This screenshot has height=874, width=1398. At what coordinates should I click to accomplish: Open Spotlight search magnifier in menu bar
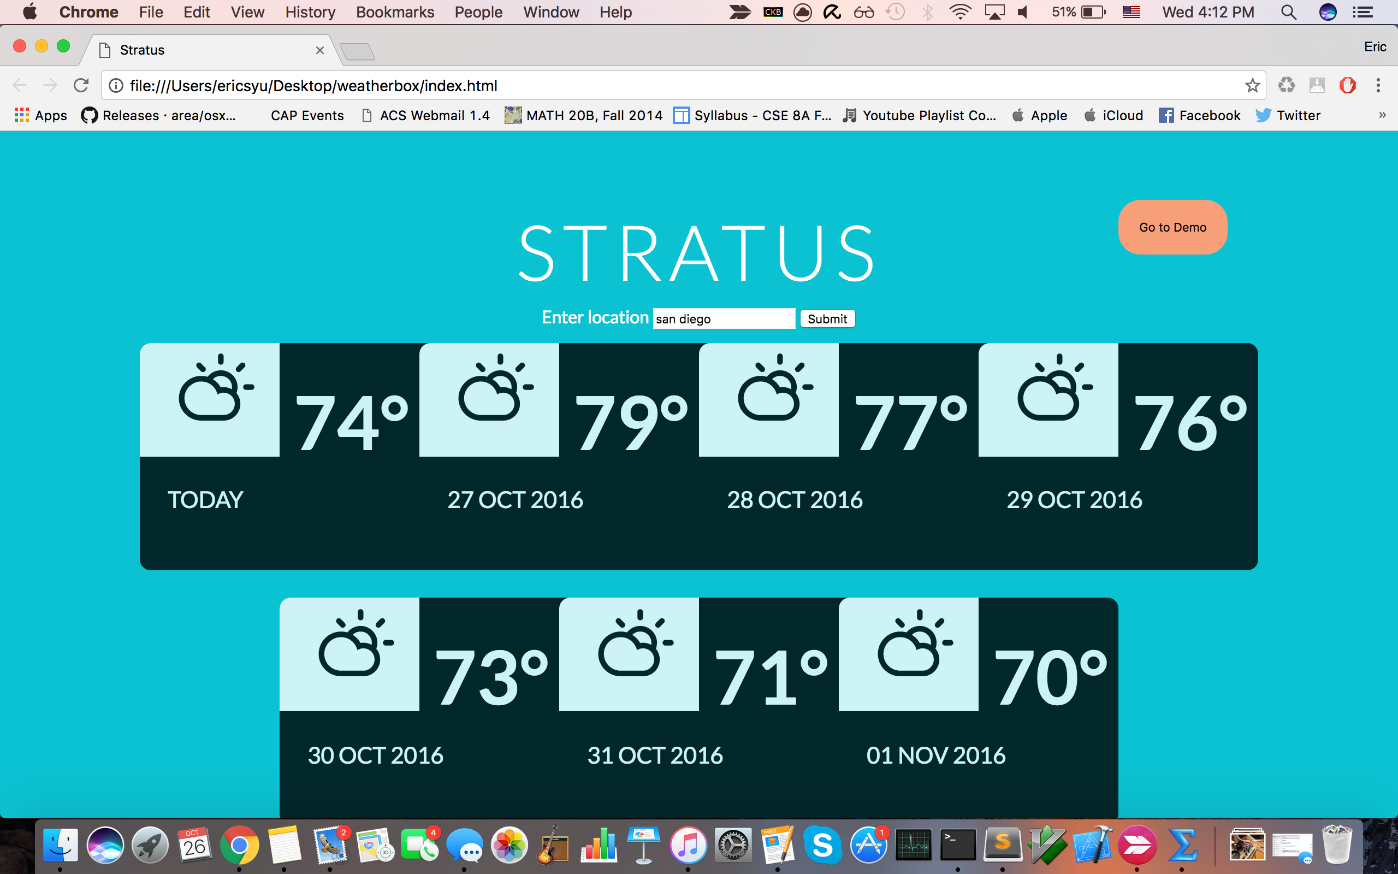pos(1288,12)
